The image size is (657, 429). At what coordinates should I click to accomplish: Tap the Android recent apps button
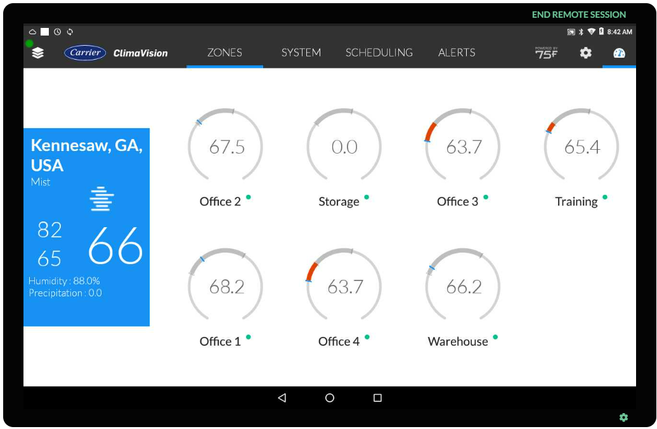pyautogui.click(x=377, y=397)
